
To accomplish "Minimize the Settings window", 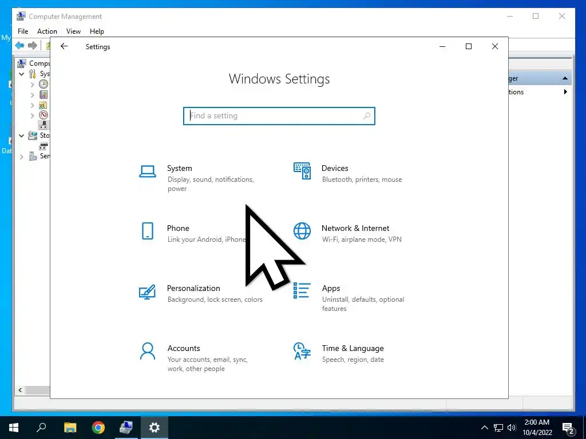I will point(442,46).
